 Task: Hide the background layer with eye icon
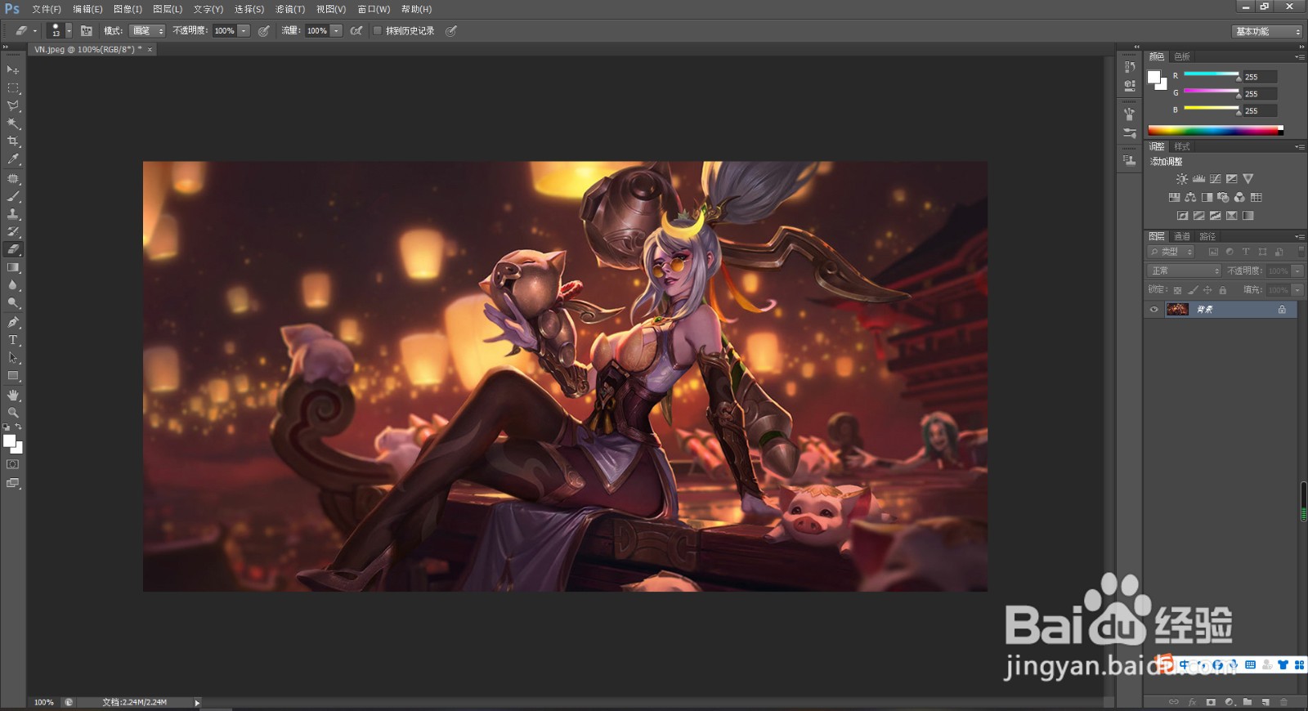pos(1153,309)
